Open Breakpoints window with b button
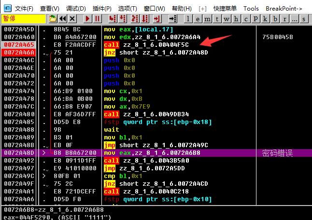The width and height of the screenshot is (312, 220). (x=275, y=19)
